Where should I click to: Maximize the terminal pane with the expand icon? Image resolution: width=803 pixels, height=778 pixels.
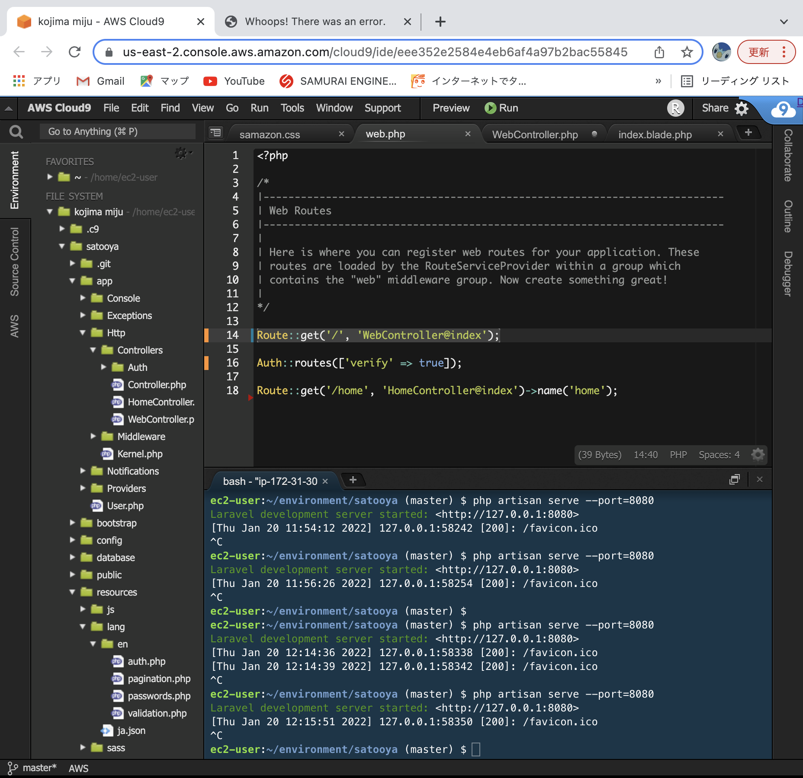point(735,479)
